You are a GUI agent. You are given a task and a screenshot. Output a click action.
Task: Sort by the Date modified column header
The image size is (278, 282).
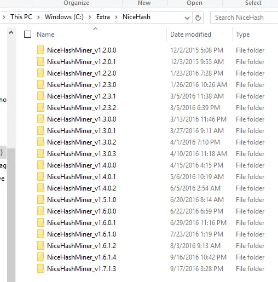tap(190, 34)
